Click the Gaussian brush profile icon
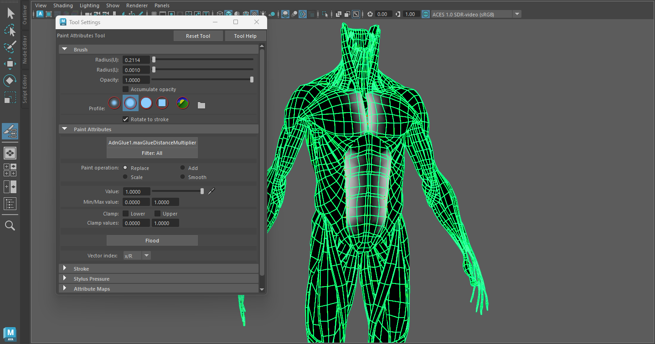The height and width of the screenshot is (344, 655). pos(114,103)
